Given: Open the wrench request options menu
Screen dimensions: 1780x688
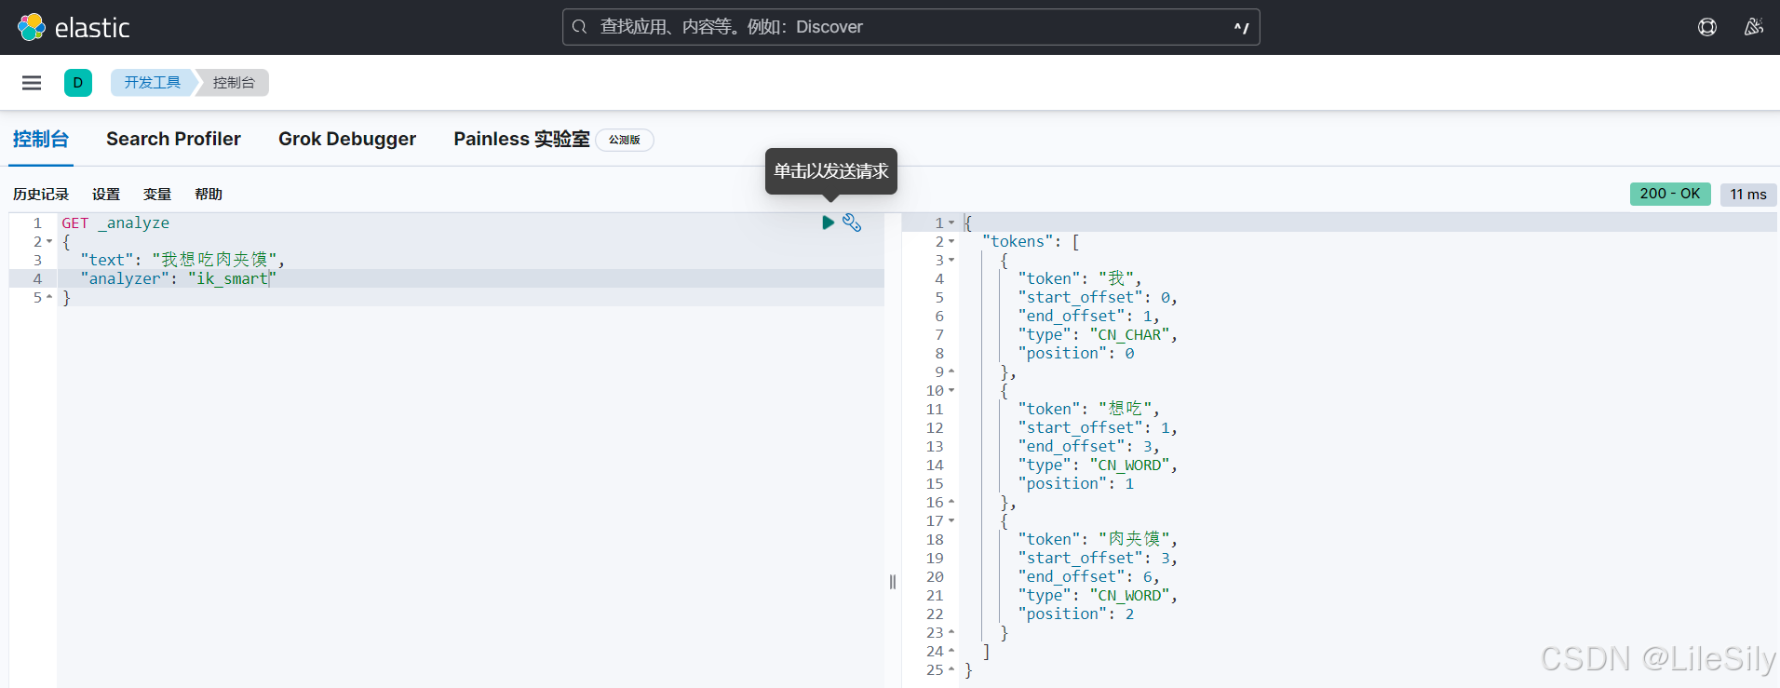Looking at the screenshot, I should (x=852, y=223).
